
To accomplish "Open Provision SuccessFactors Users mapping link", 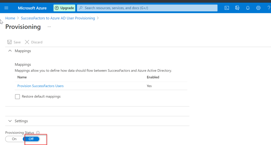I will [x=40, y=86].
